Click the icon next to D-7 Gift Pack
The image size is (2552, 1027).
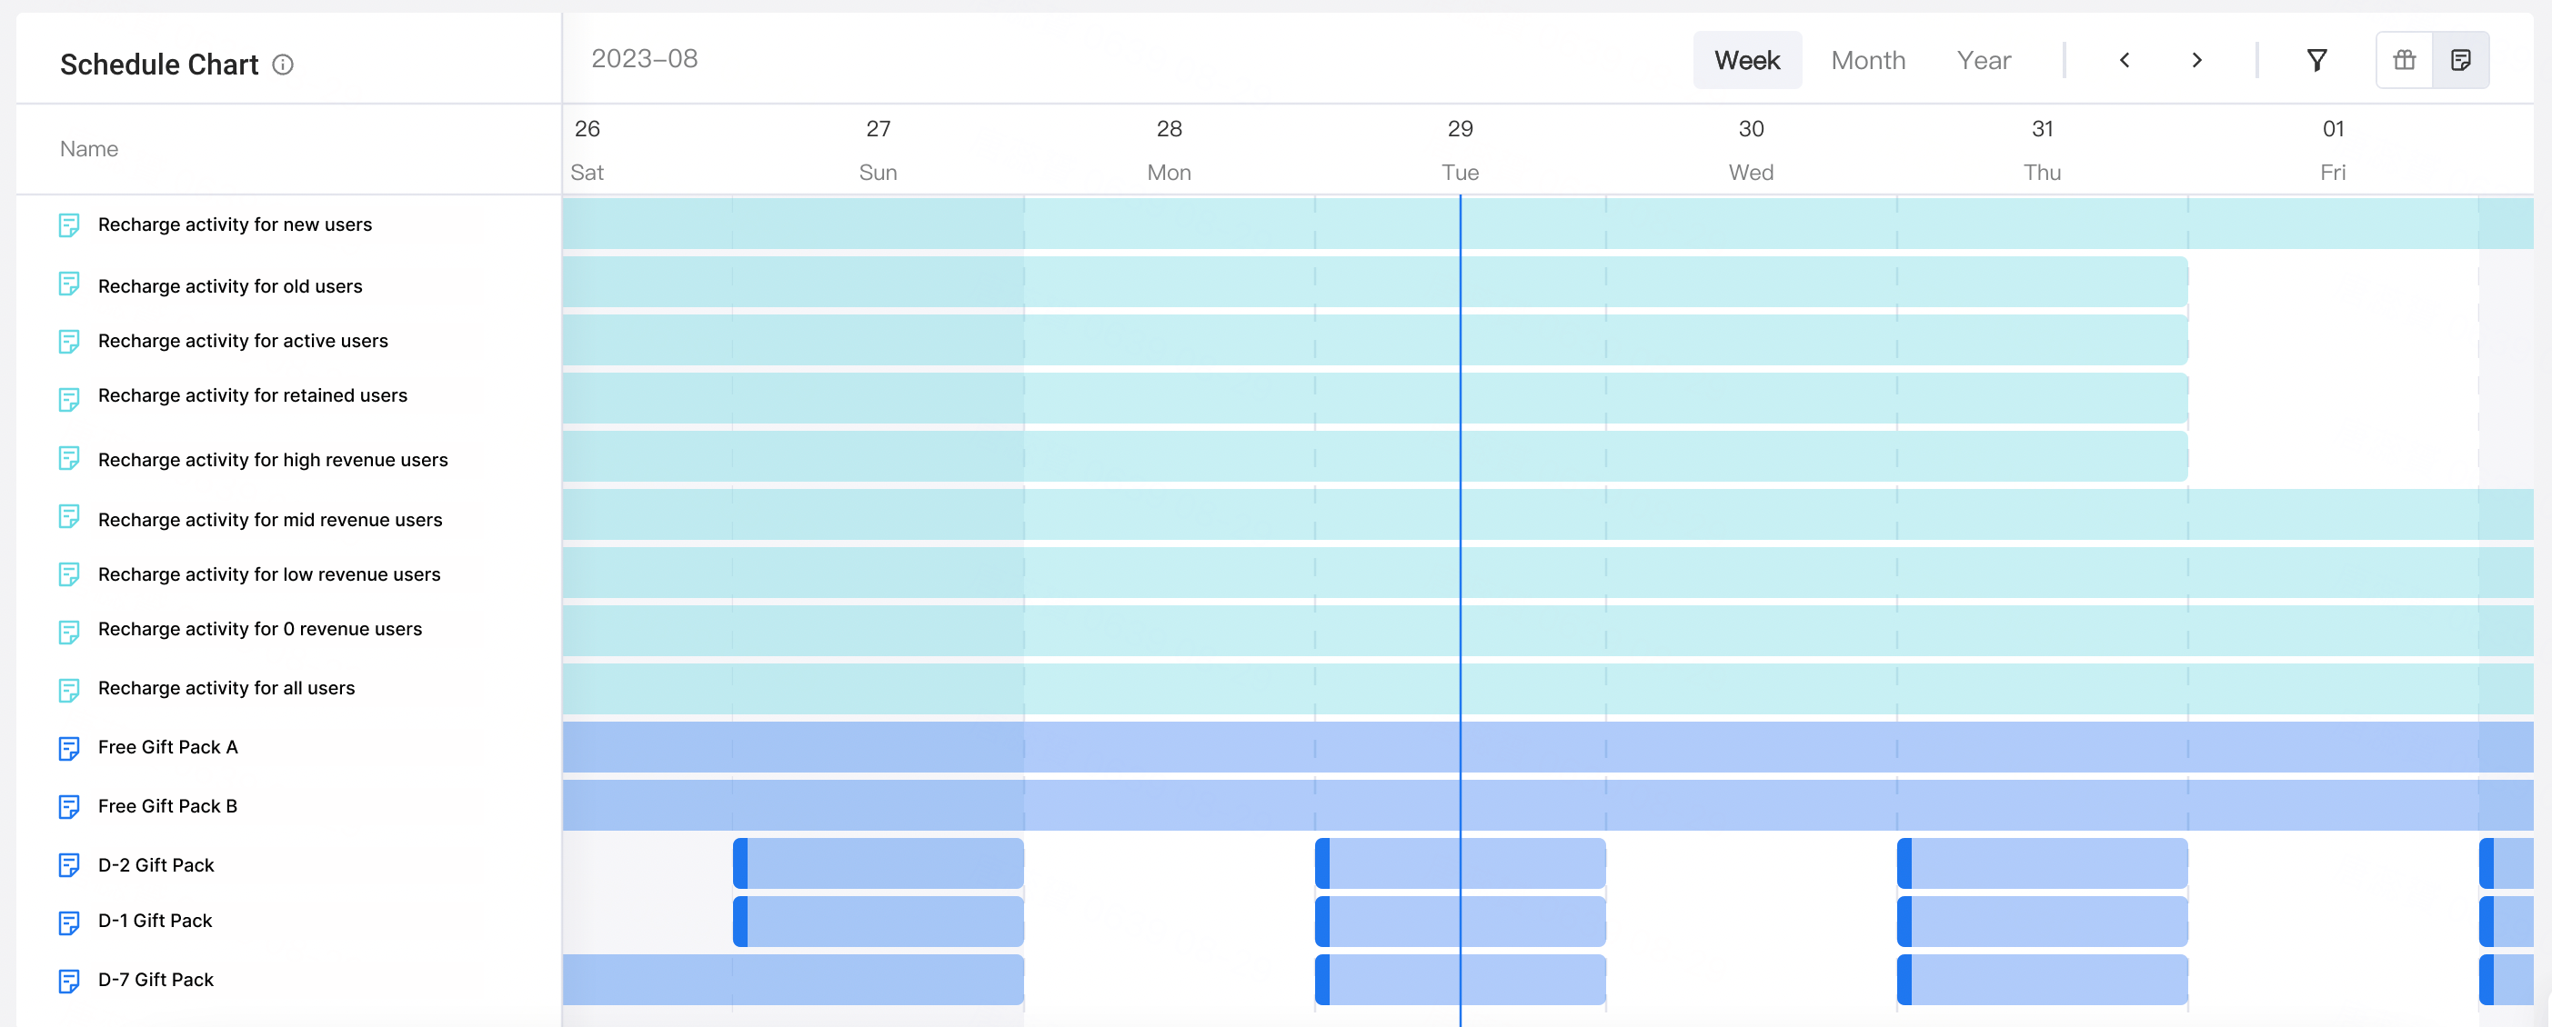click(x=68, y=982)
